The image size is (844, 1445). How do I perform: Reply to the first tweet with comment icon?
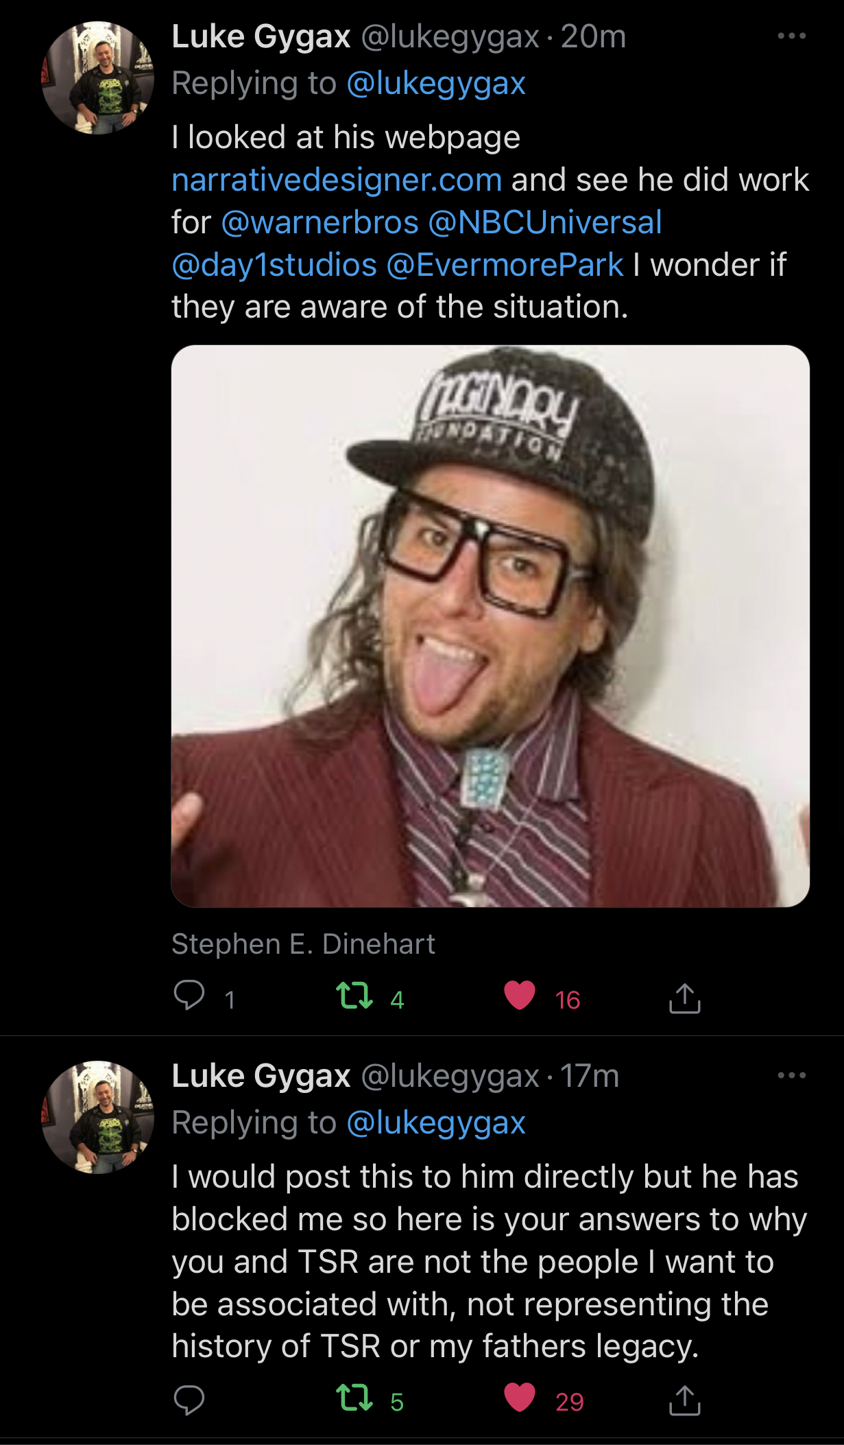189,996
